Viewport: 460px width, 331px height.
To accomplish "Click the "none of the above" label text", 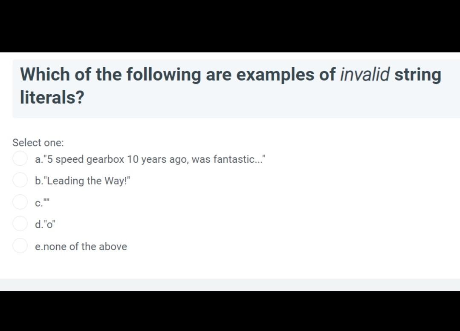I will [x=81, y=246].
